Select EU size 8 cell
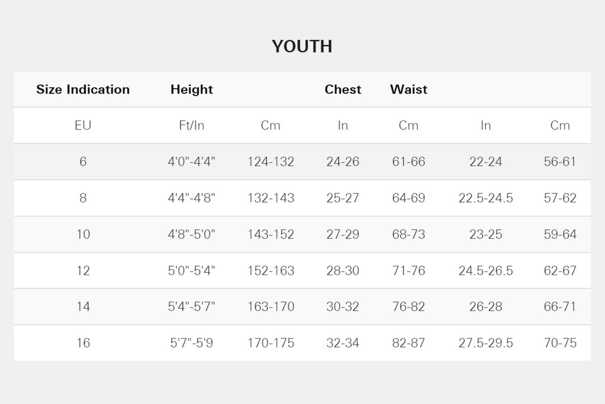 (83, 198)
